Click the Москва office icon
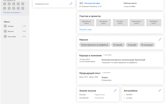Image resolution: width=167 pixels, height=104 pixels. (5, 31)
